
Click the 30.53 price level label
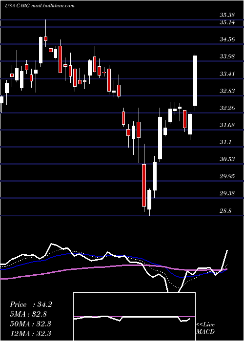(227, 159)
